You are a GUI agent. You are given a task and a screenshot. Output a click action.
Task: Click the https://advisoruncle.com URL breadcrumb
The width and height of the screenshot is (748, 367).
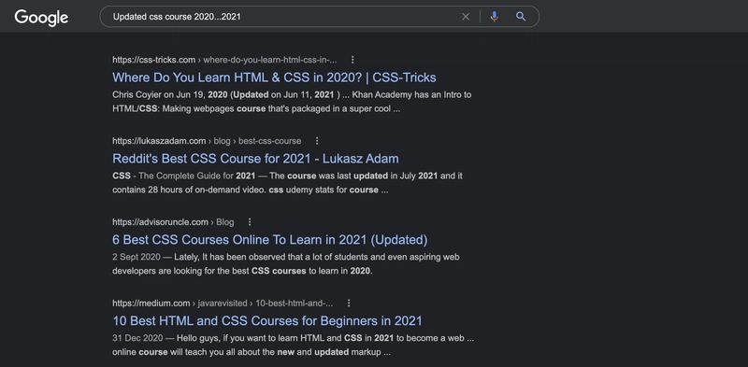[x=173, y=221]
